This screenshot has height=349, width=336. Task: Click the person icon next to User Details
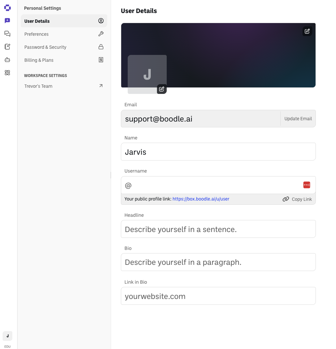[101, 21]
